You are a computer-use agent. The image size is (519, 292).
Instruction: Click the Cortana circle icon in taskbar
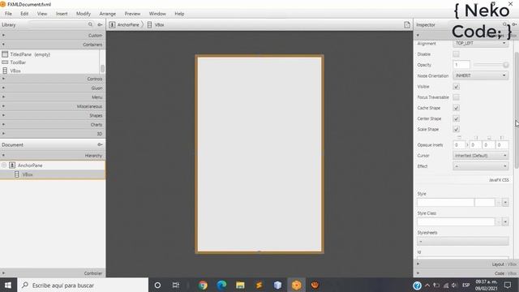coord(157,285)
